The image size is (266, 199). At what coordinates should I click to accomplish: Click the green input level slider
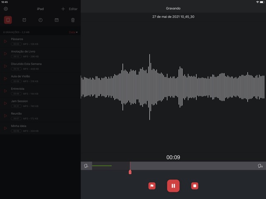coord(102,166)
